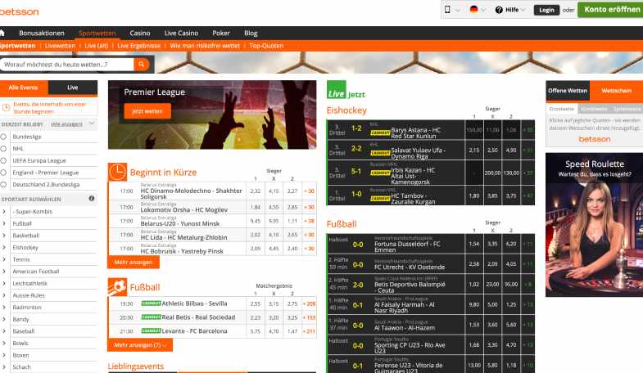643x373 pixels.
Task: Click the Konto eröffnen button
Action: (x=610, y=10)
